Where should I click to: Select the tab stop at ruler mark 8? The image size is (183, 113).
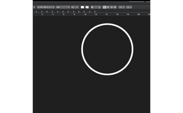point(74,12)
